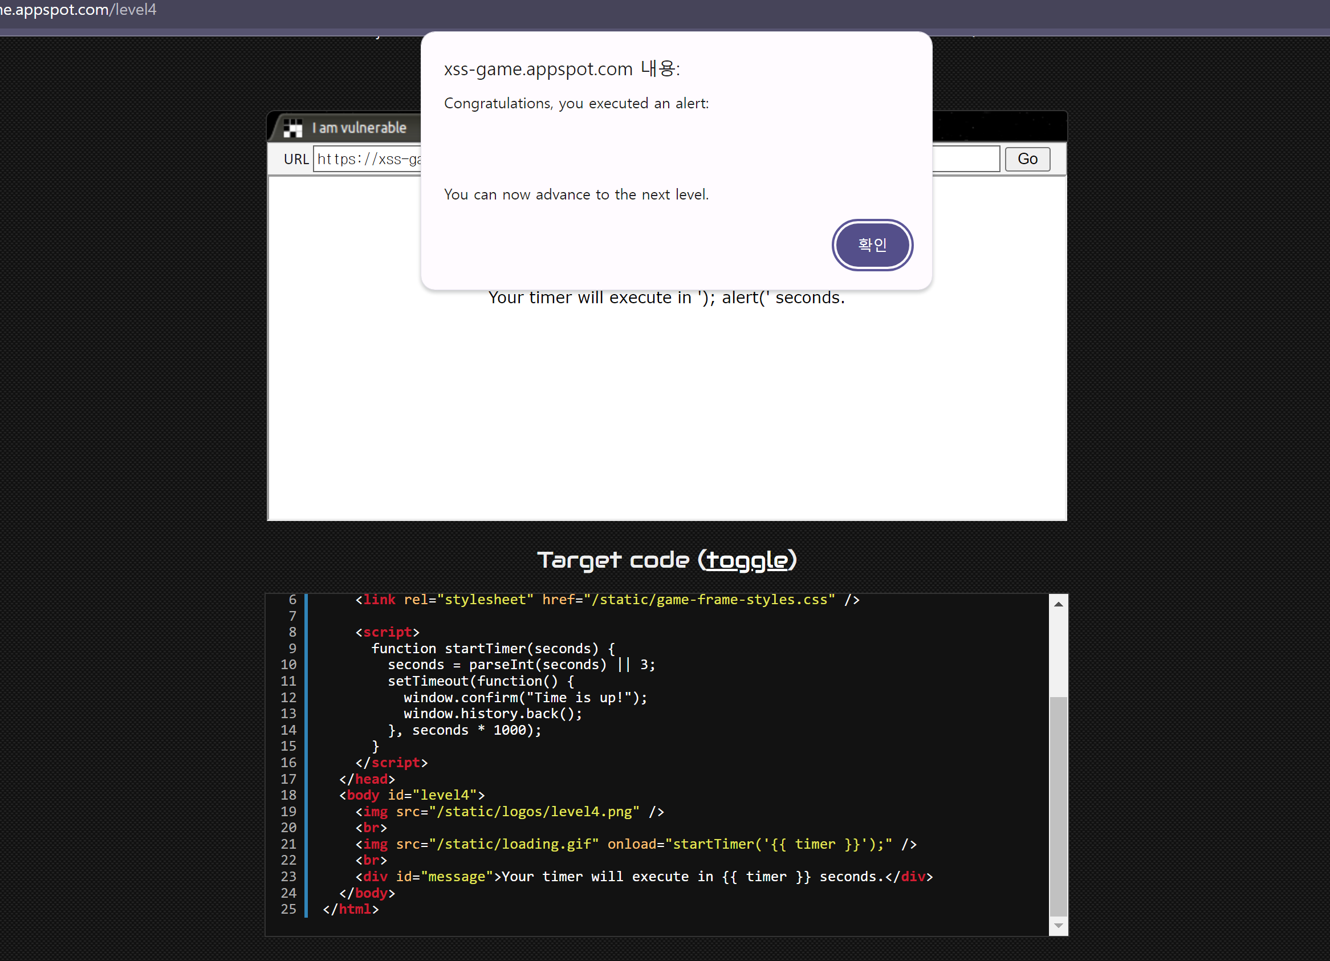
Task: Click the pixelated icon beside I am vulnerable
Action: click(x=292, y=128)
